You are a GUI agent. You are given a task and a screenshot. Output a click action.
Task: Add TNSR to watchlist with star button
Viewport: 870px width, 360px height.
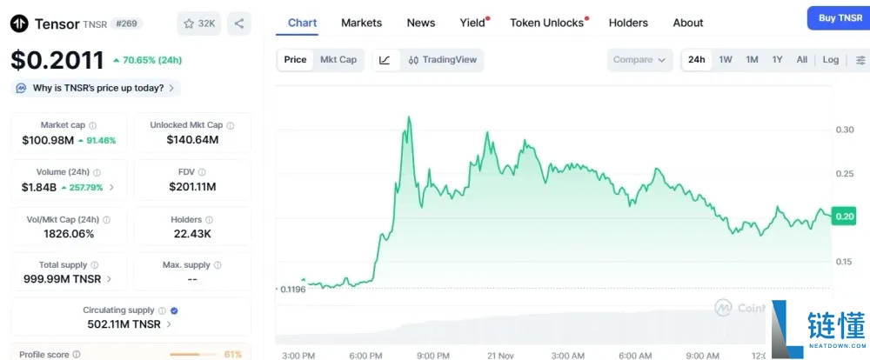tap(198, 23)
